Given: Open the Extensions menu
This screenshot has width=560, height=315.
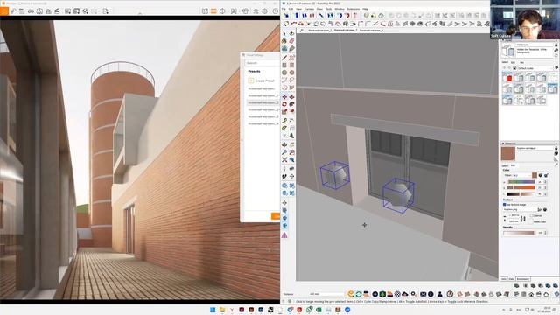Looking at the screenshot, I should (353, 9).
